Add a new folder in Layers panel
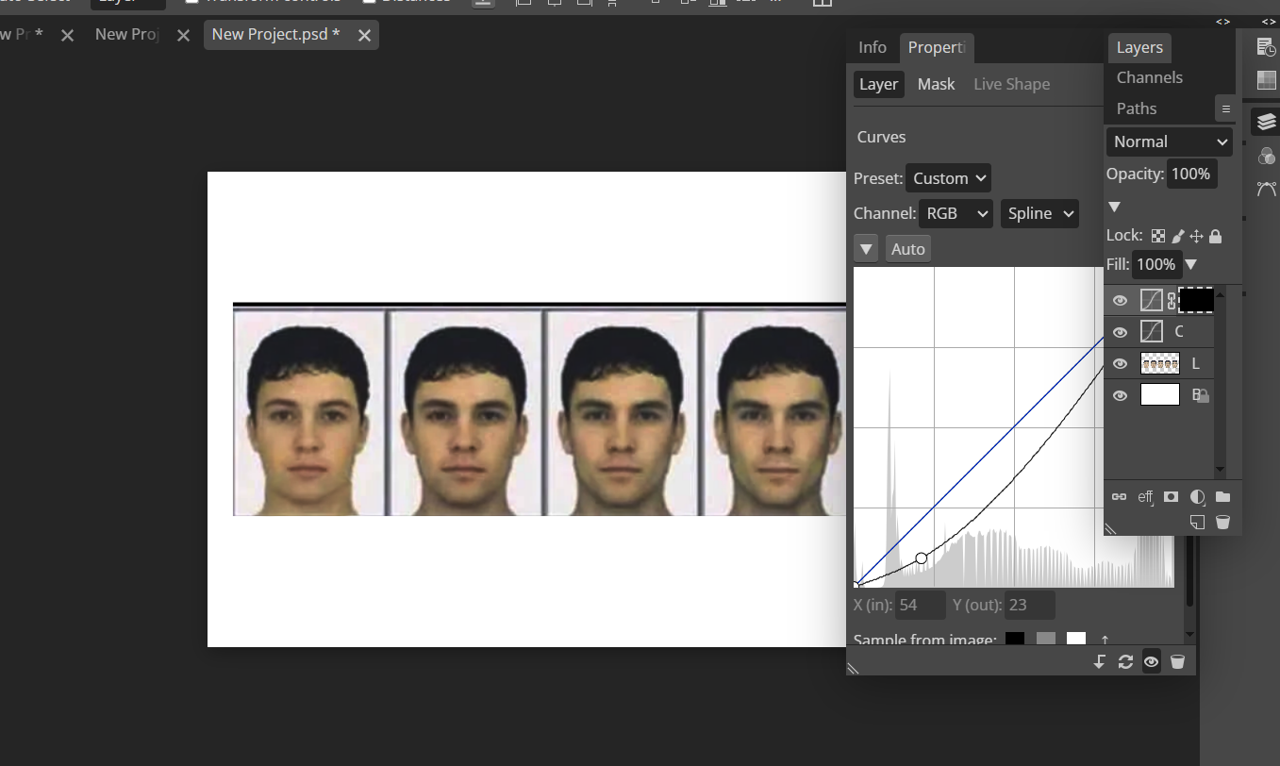 coord(1222,496)
